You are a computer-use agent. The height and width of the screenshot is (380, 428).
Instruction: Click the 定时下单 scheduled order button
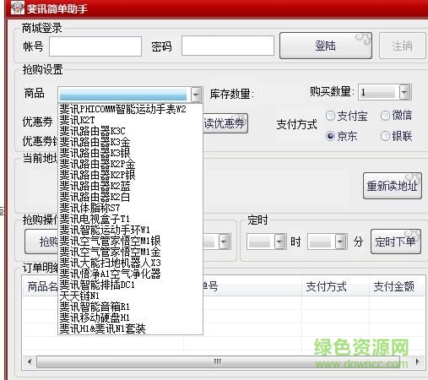click(396, 242)
